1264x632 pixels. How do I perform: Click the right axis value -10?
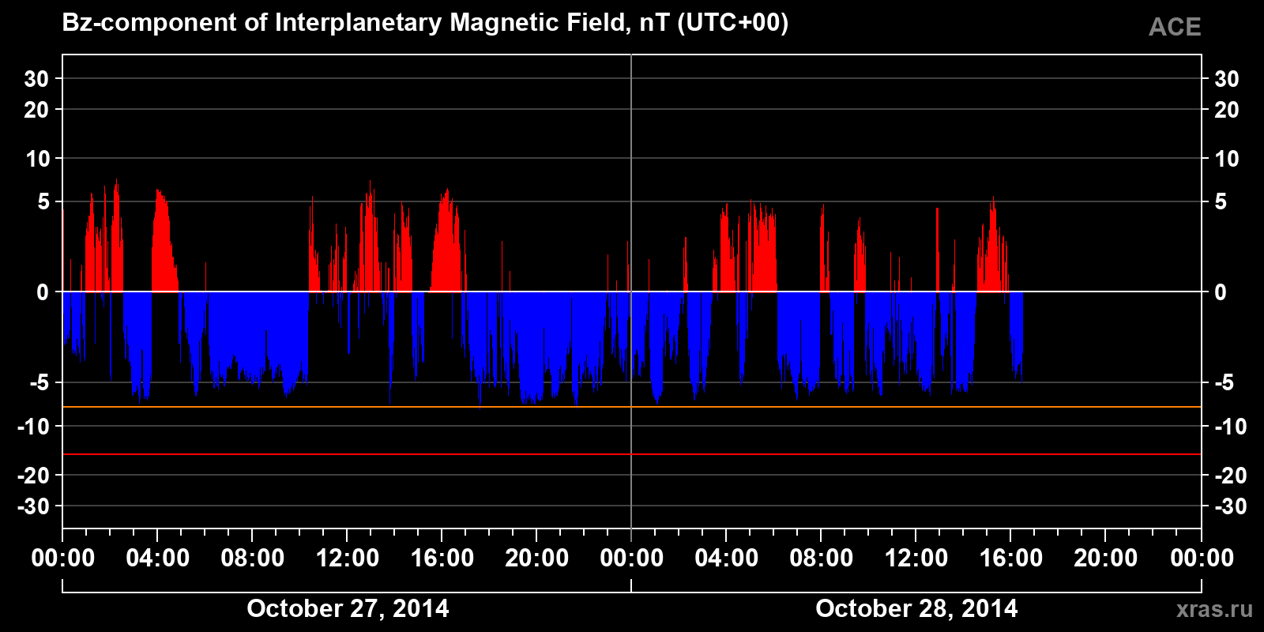point(1230,427)
